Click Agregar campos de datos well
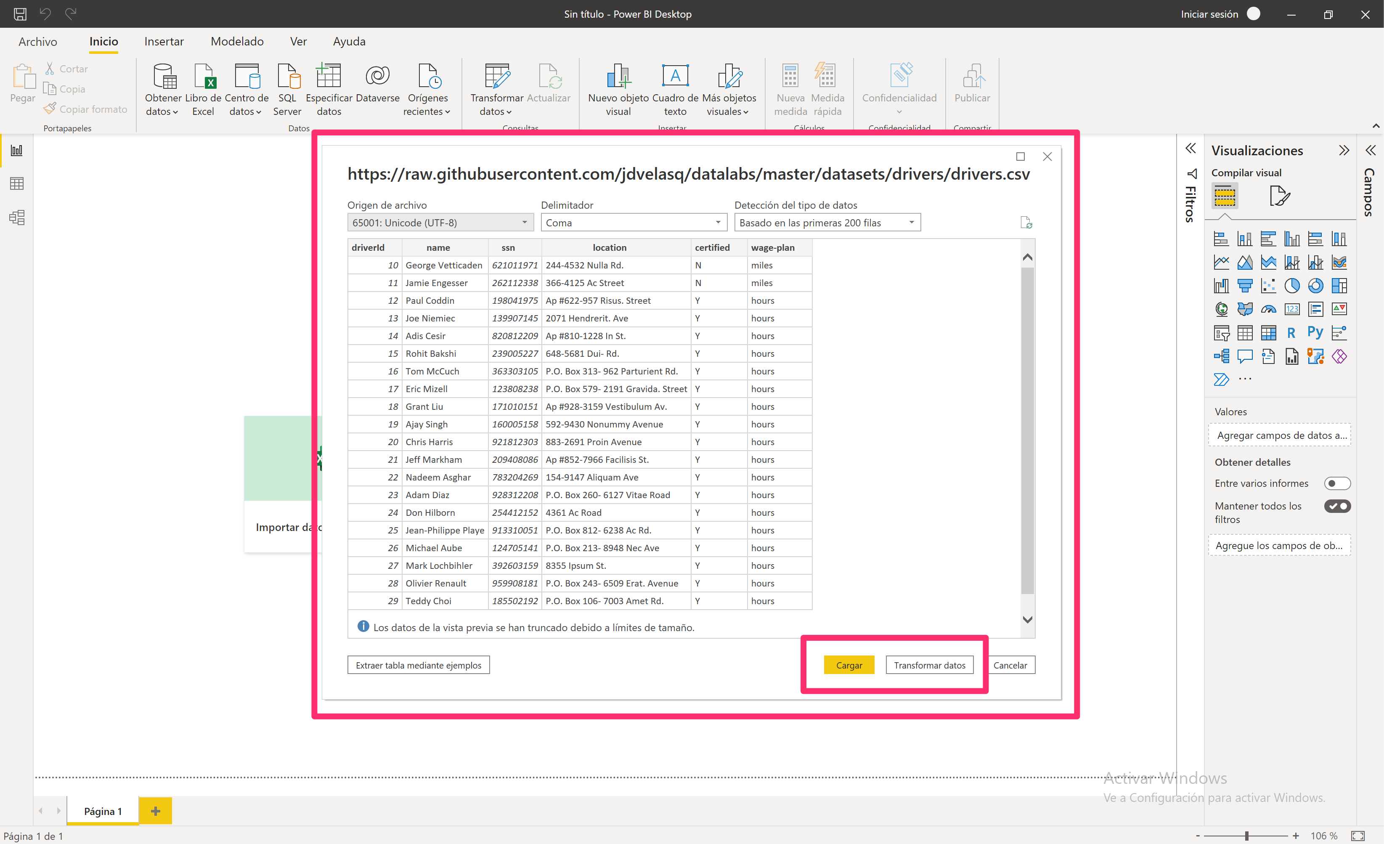The height and width of the screenshot is (844, 1384). click(x=1280, y=435)
